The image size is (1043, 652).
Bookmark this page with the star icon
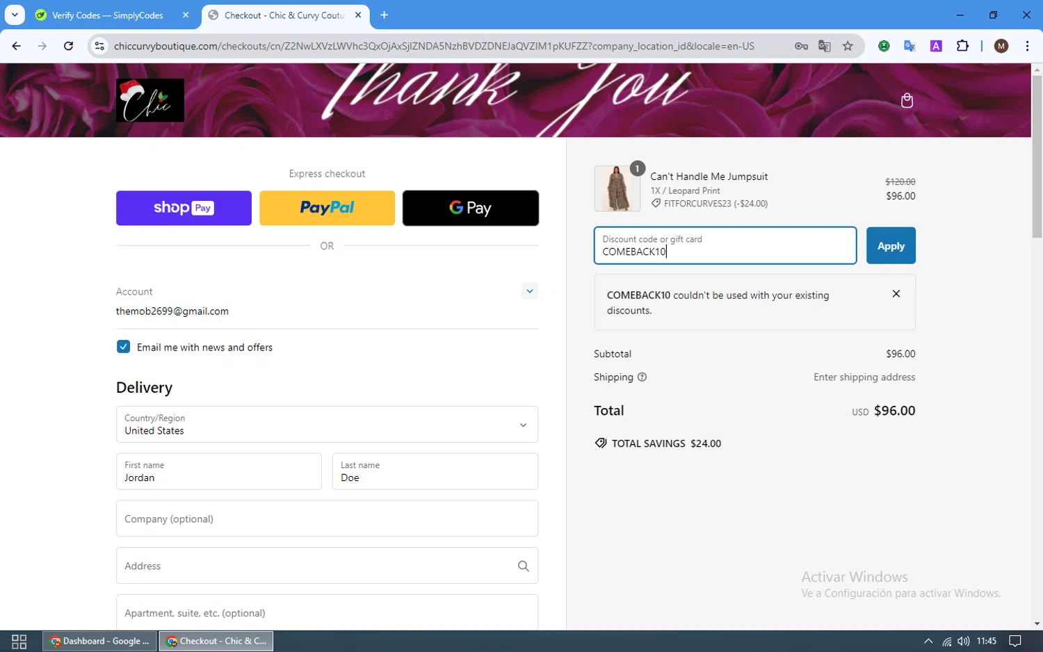point(848,46)
